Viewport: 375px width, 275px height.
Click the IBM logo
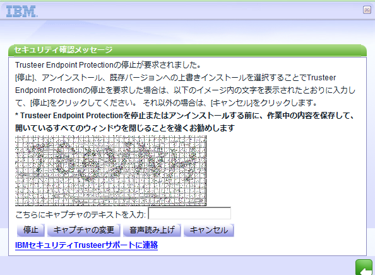[21, 11]
